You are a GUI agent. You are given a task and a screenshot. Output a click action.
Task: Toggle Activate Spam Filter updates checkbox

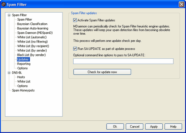pyautogui.click(x=75, y=20)
